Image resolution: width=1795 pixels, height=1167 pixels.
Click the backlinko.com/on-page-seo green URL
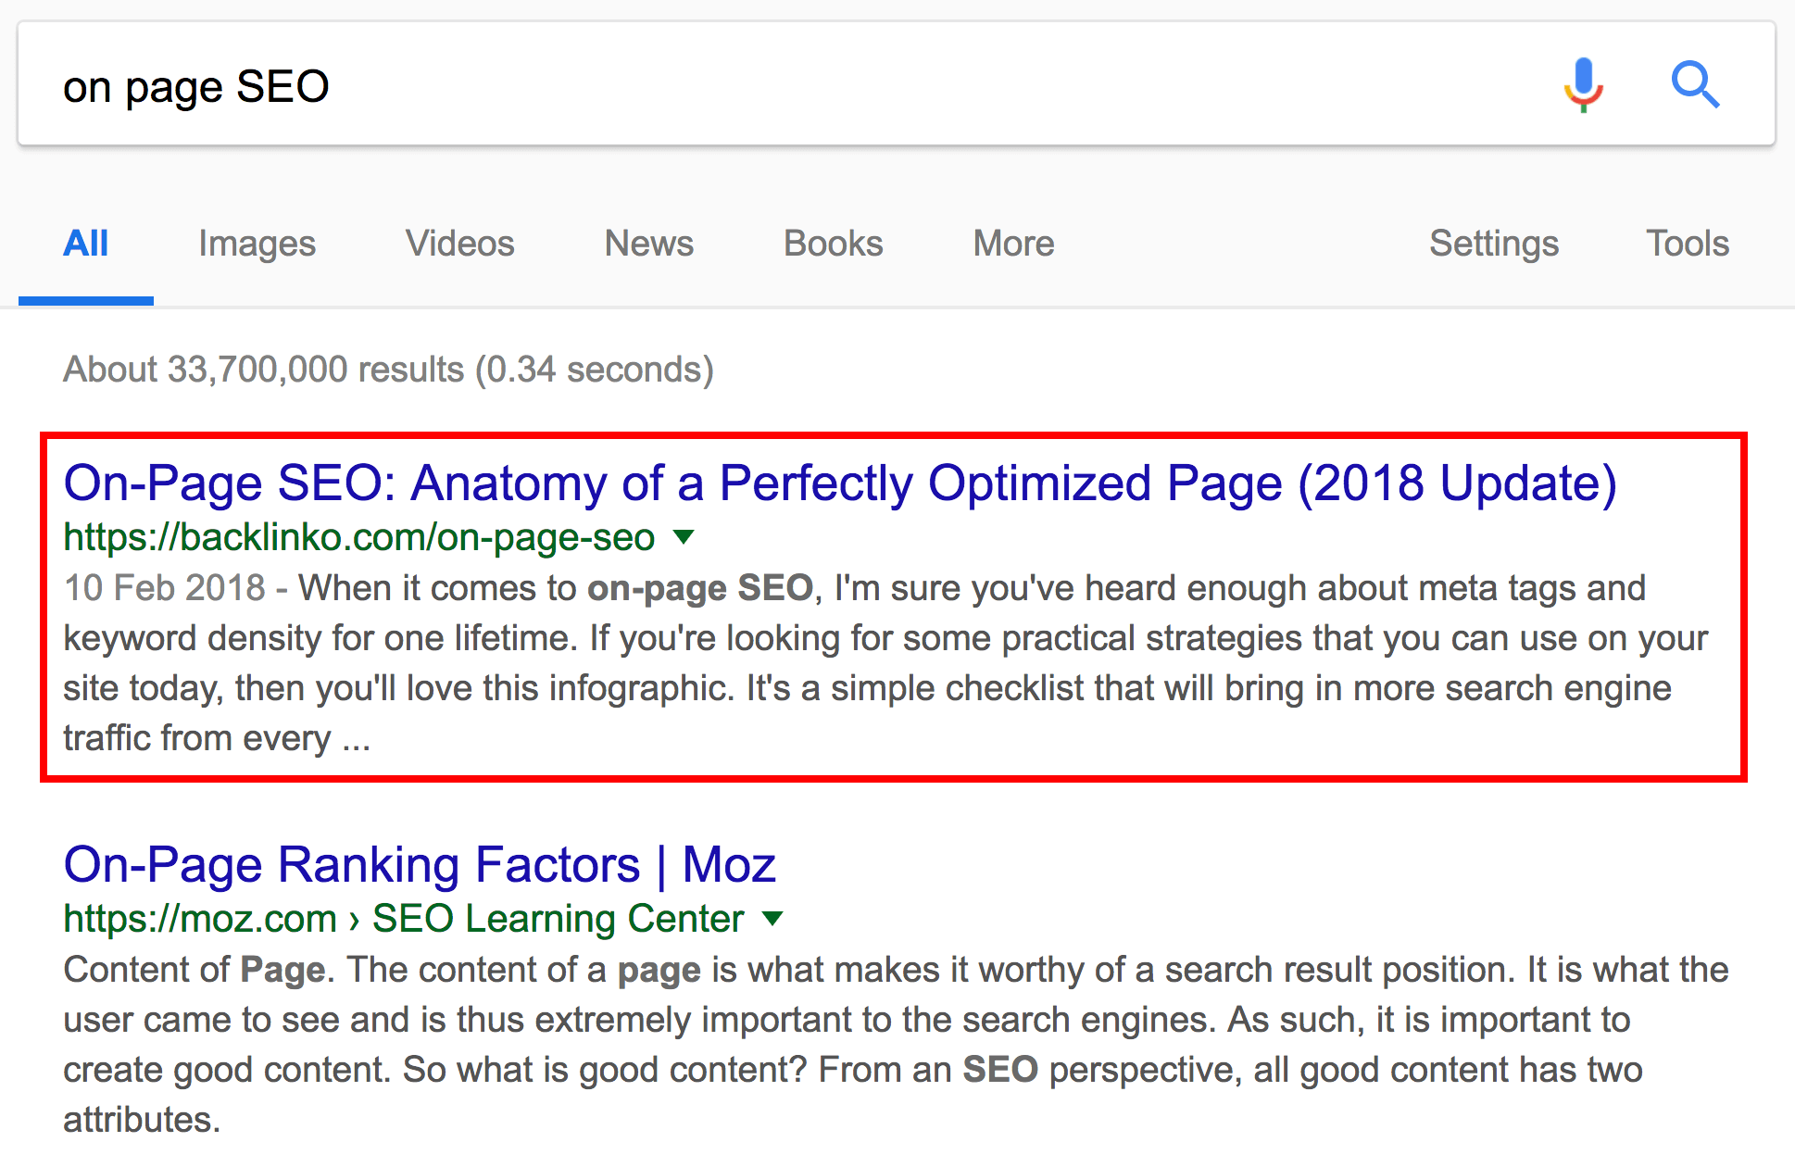coord(359,537)
